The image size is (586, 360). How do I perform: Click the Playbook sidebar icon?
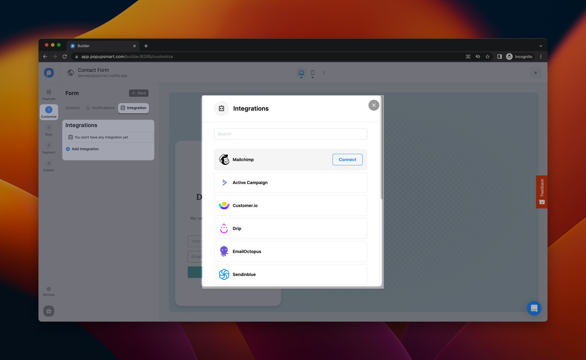coord(49,93)
